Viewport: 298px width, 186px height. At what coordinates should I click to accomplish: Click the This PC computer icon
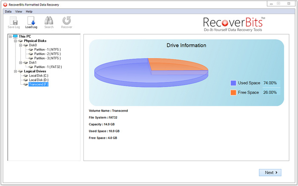click(15, 37)
